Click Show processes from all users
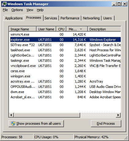Image resolution: width=129 pixels, height=141 pixels. point(36,123)
